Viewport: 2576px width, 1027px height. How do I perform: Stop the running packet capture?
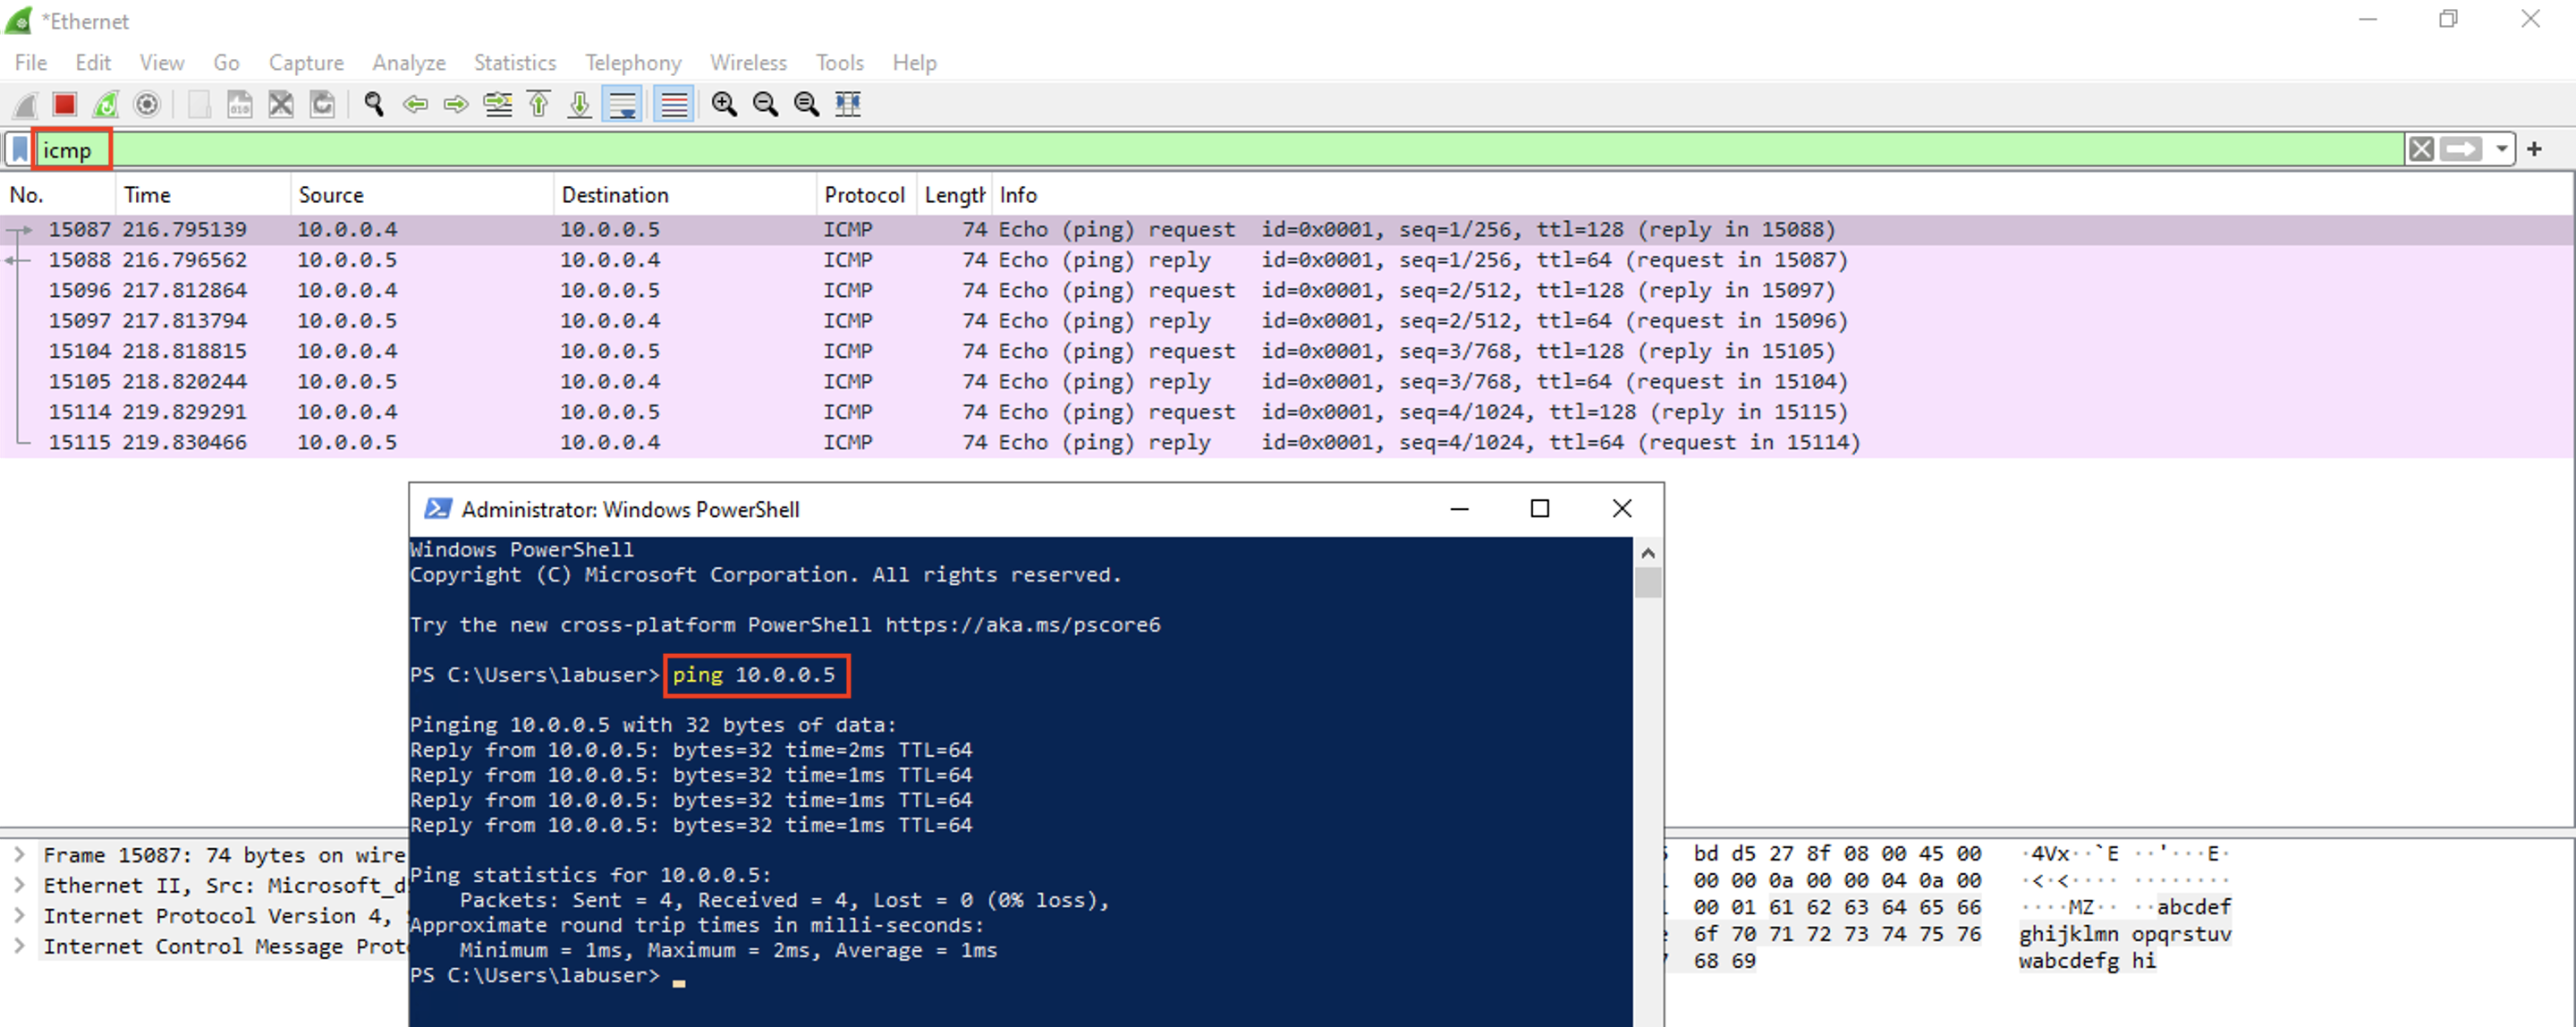(64, 104)
